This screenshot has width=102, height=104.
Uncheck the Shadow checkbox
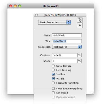[x=53, y=74]
